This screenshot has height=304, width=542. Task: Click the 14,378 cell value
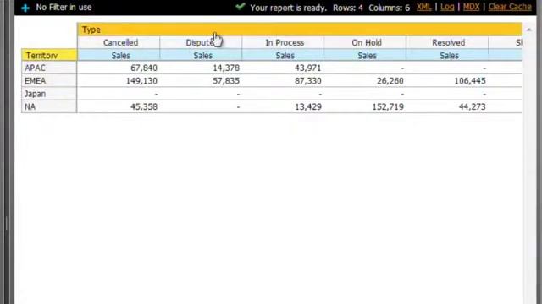click(x=226, y=68)
